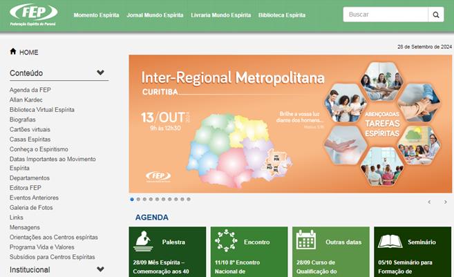Open Links sidebar entry

click(x=16, y=218)
